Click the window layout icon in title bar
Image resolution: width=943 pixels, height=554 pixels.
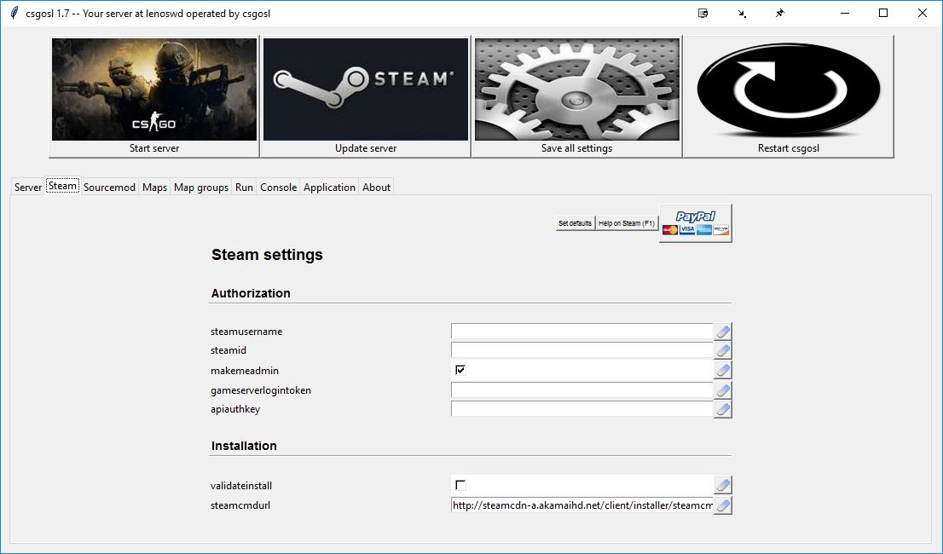703,14
